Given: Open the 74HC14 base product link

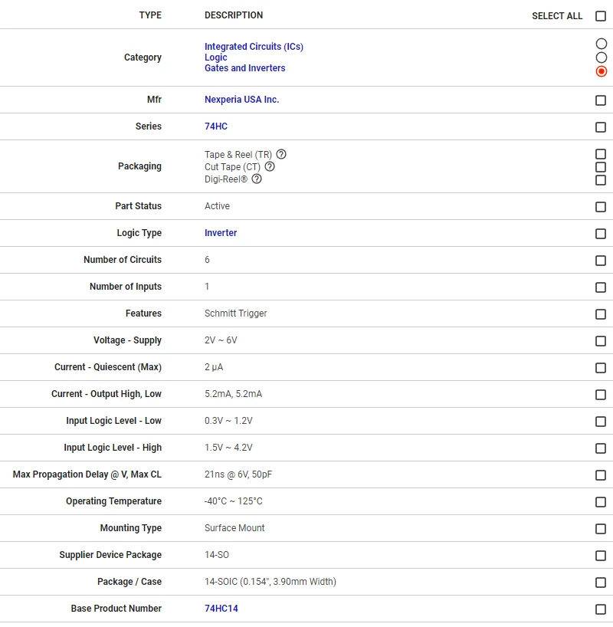Looking at the screenshot, I should (x=221, y=608).
